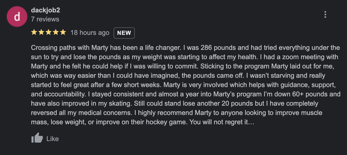
Task: Click the NEW badge beside the timestamp
Action: 124,33
